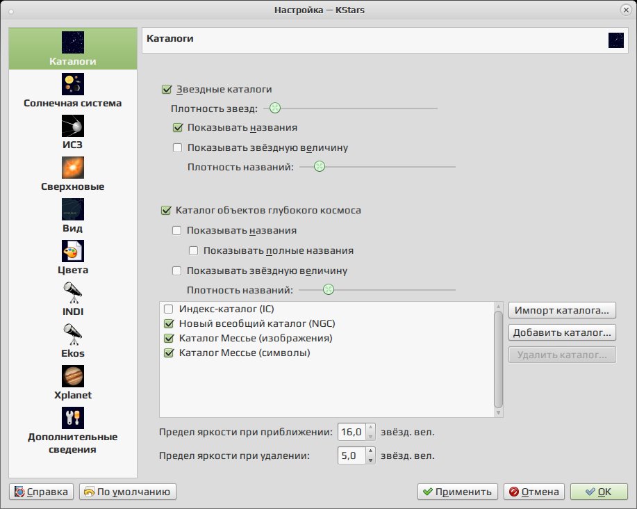Open help via Справка button
The width and height of the screenshot is (637, 509).
pos(42,492)
